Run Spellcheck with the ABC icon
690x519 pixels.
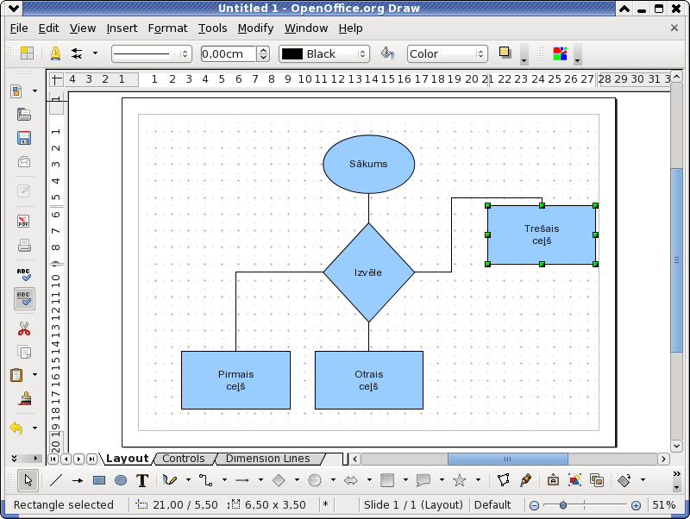24,274
